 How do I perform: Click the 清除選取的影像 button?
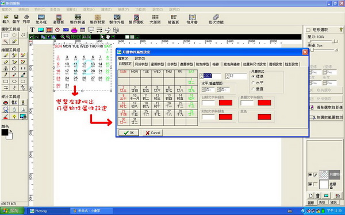coord(326,108)
